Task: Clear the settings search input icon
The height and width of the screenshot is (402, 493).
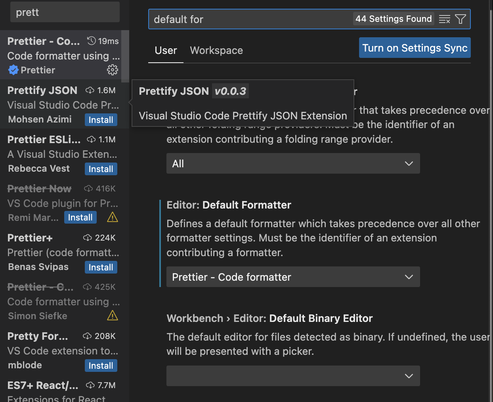Action: (445, 19)
